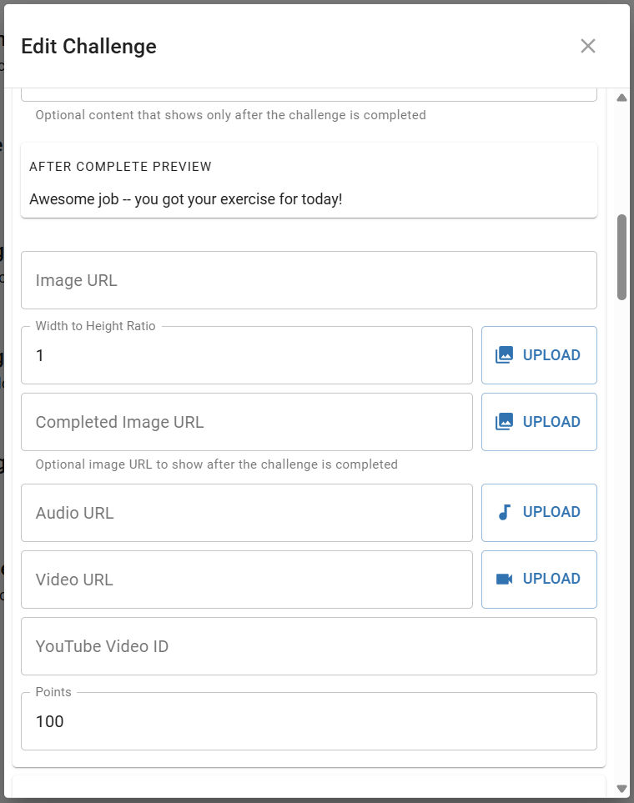The image size is (634, 803).
Task: Click the dialog's vertical scrollbar thumb
Action: pyautogui.click(x=621, y=257)
